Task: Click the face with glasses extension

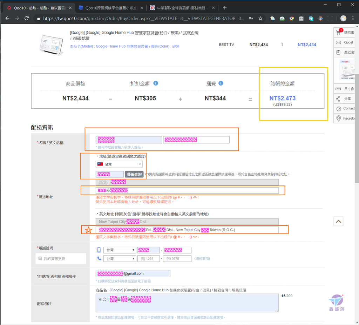Action: [320, 18]
